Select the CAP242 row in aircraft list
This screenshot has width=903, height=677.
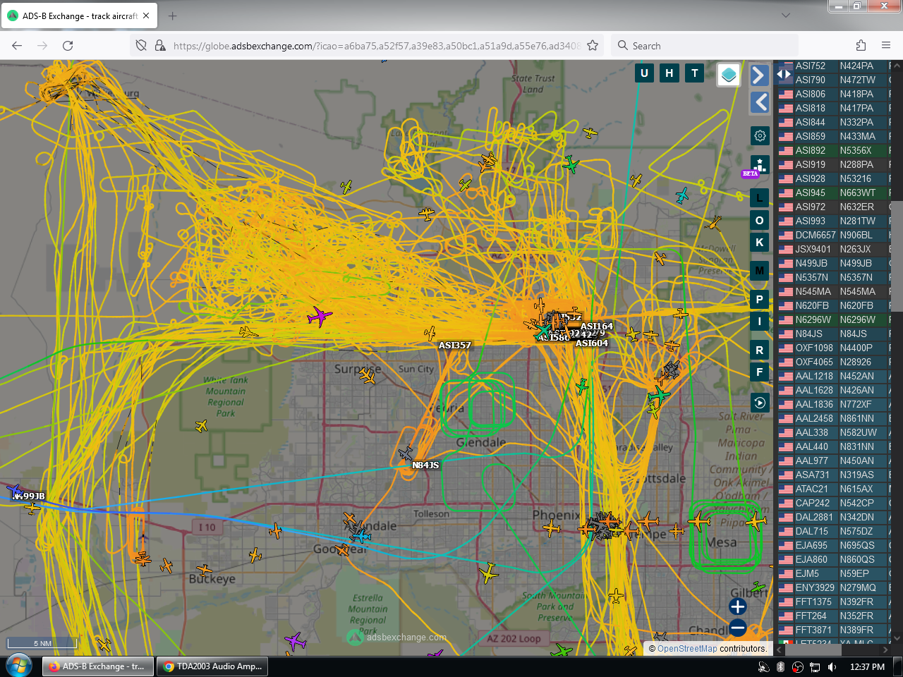[834, 503]
